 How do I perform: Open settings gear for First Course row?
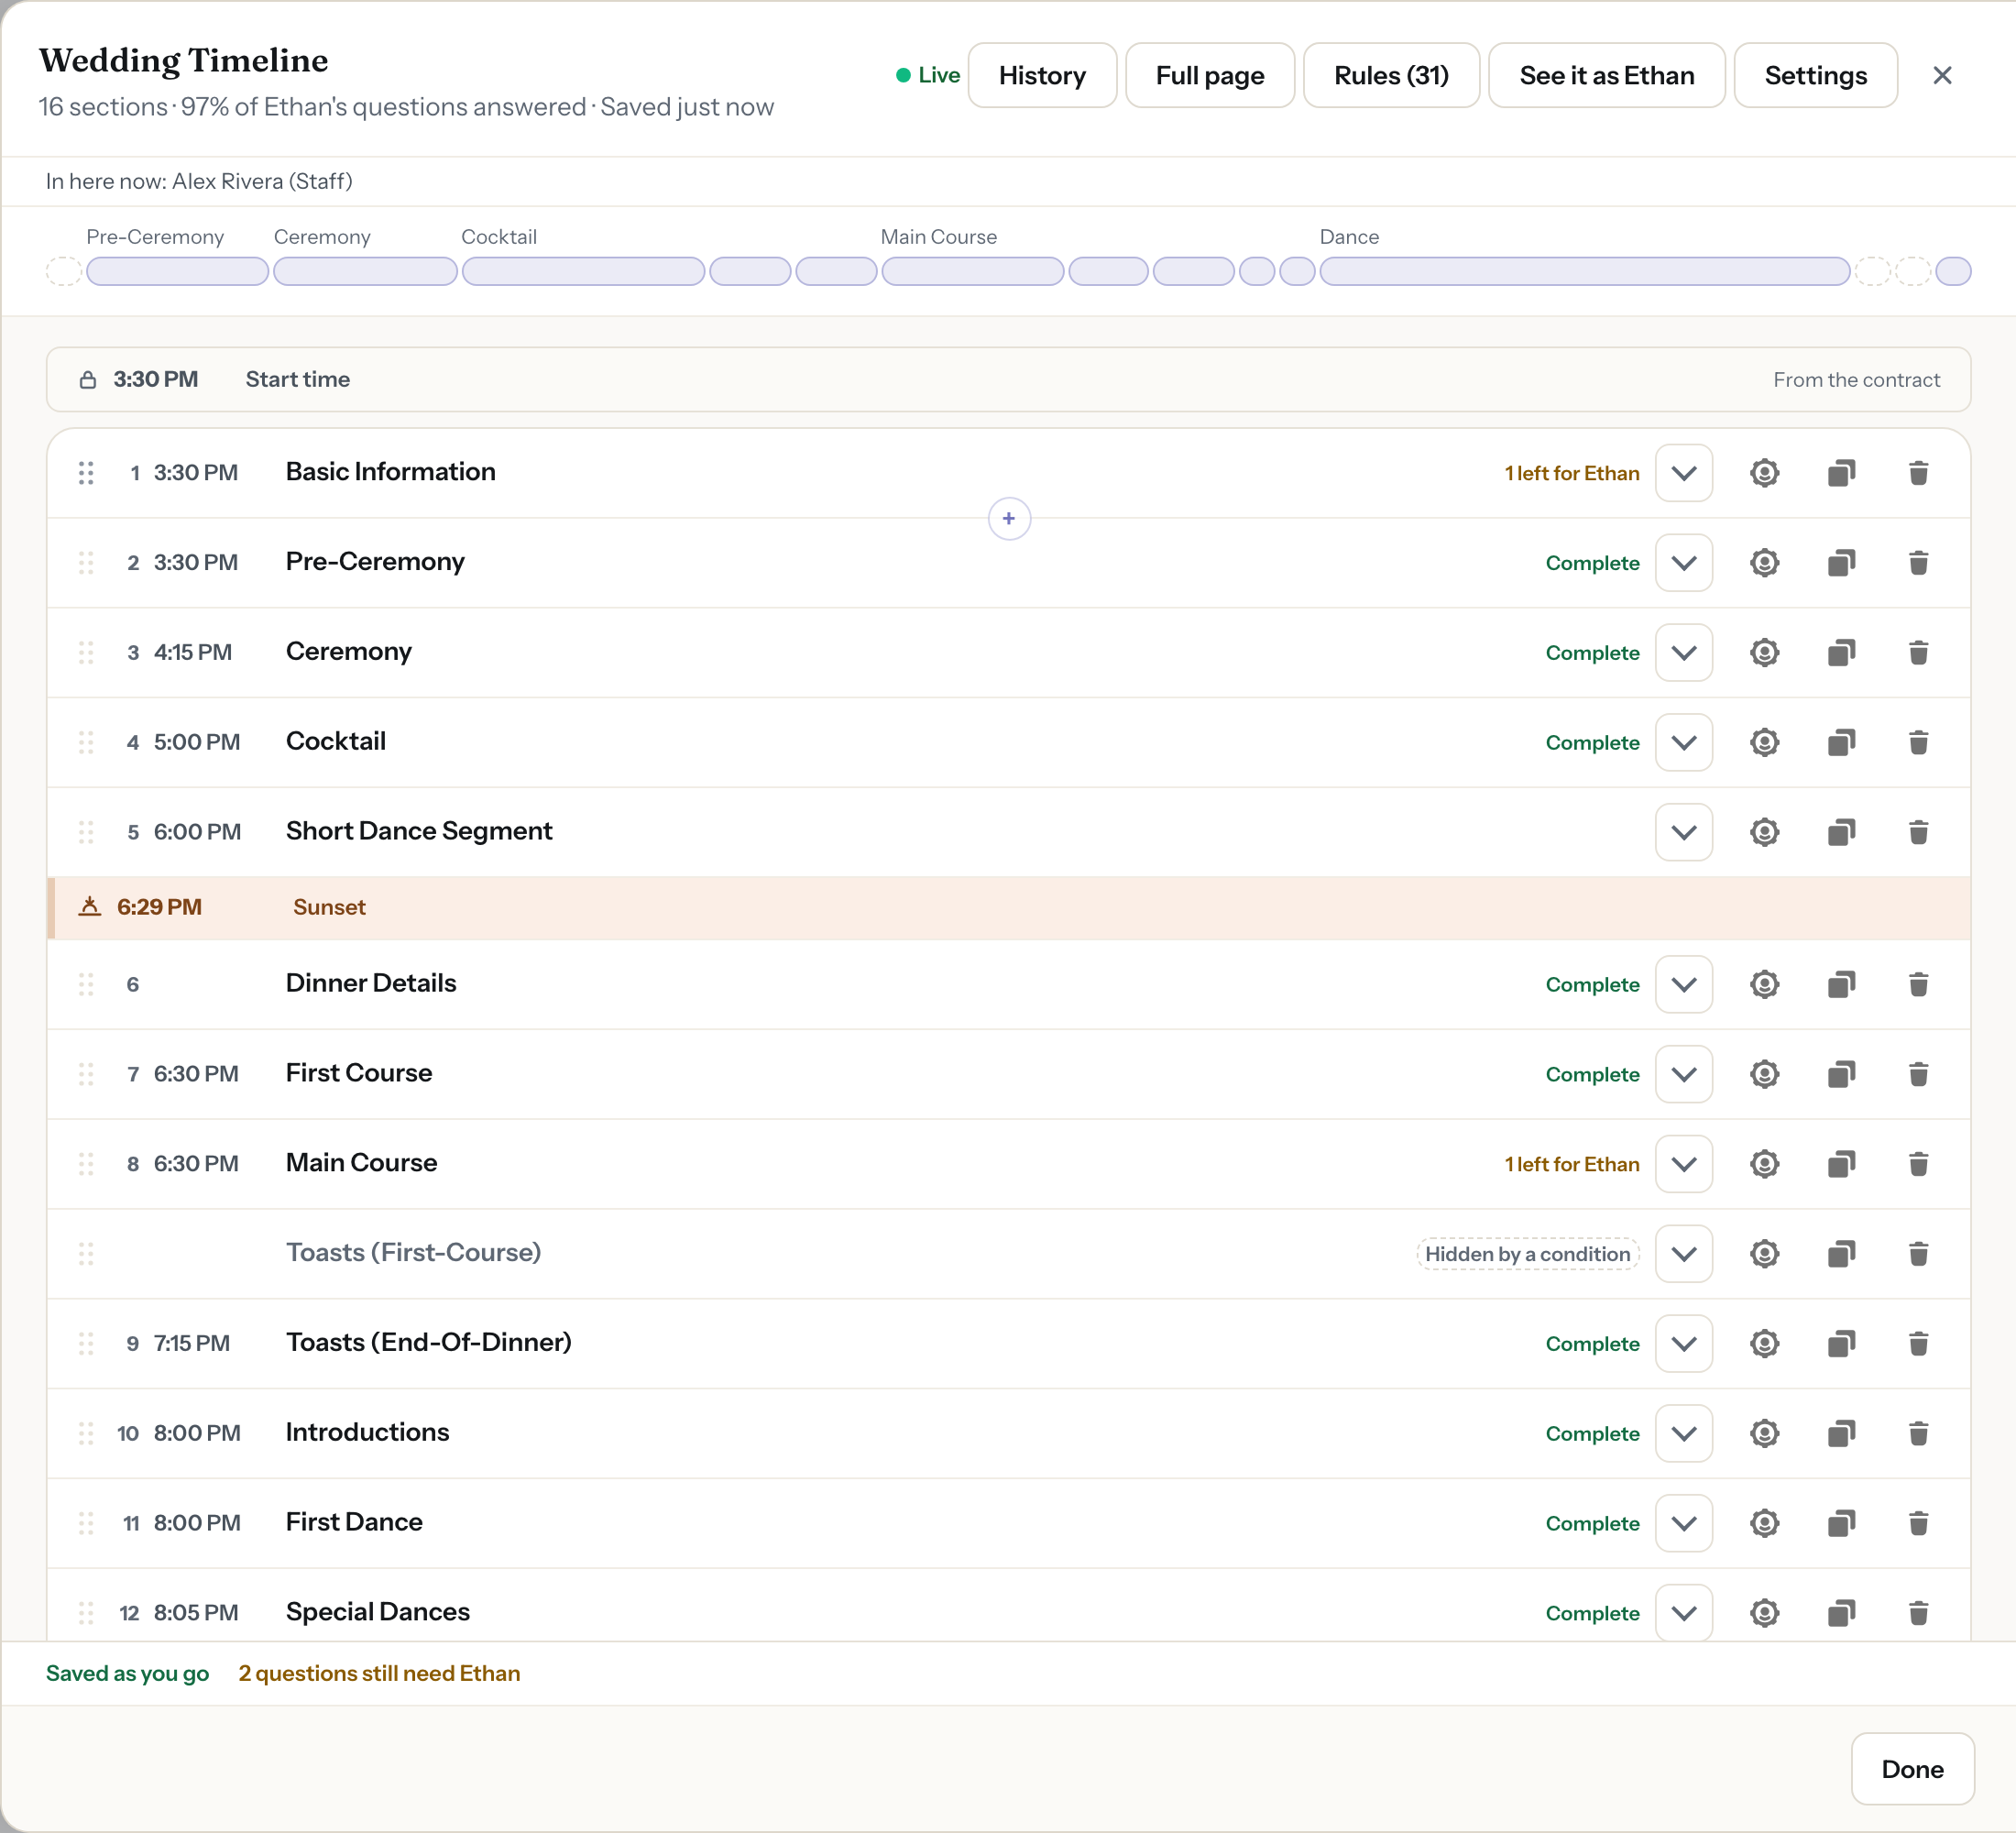1764,1074
